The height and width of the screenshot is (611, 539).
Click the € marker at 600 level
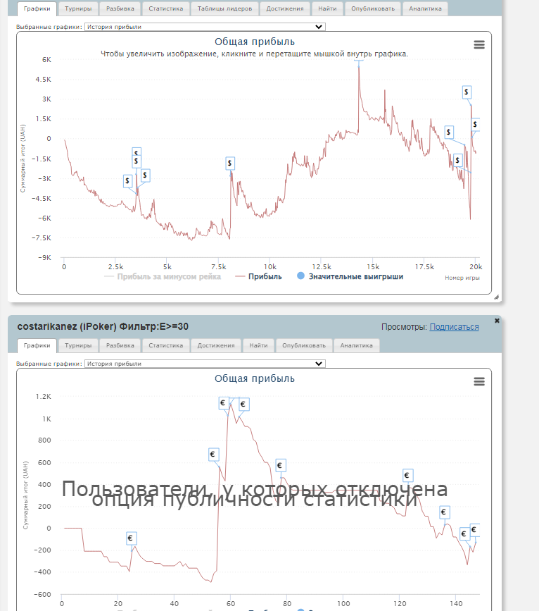(213, 455)
